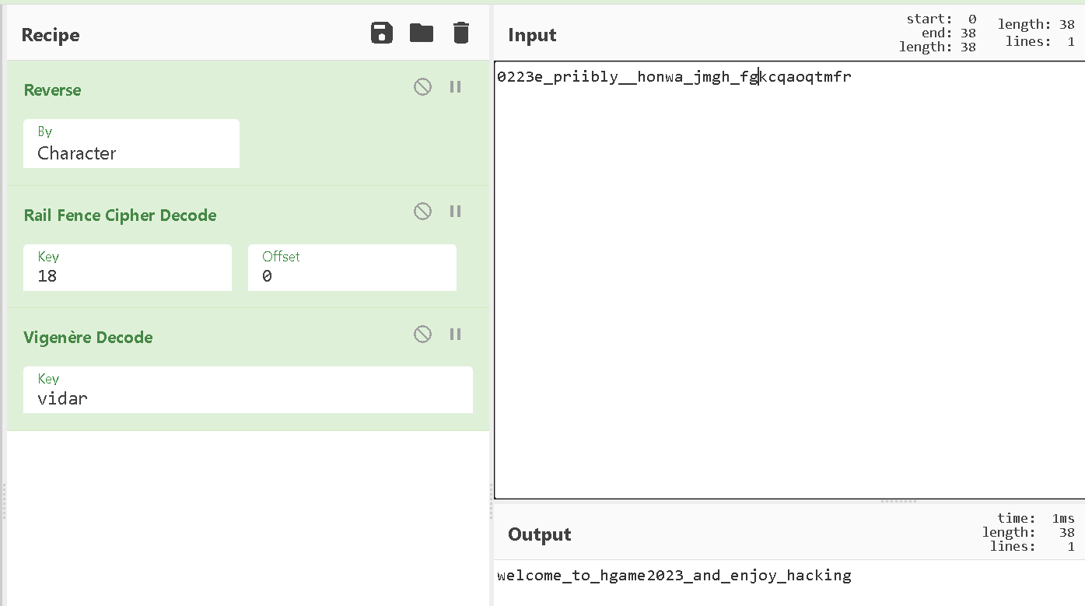Disable the Rail Fence Cipher Decode operation
Screen dimensions: 1085x606
click(x=422, y=211)
